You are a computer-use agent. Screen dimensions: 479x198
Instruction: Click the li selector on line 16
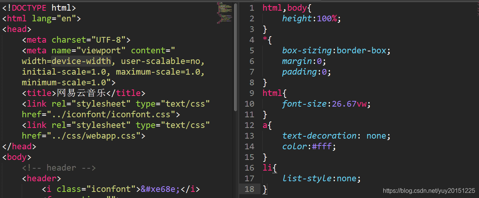267,168
